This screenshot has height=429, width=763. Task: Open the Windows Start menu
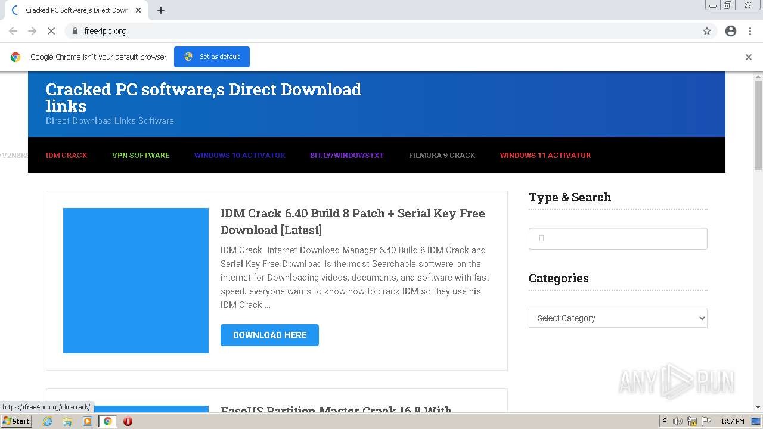pyautogui.click(x=17, y=421)
